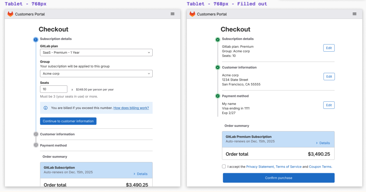Click the gray step 3 circle indicator
The width and height of the screenshot is (366, 192).
coord(36,145)
